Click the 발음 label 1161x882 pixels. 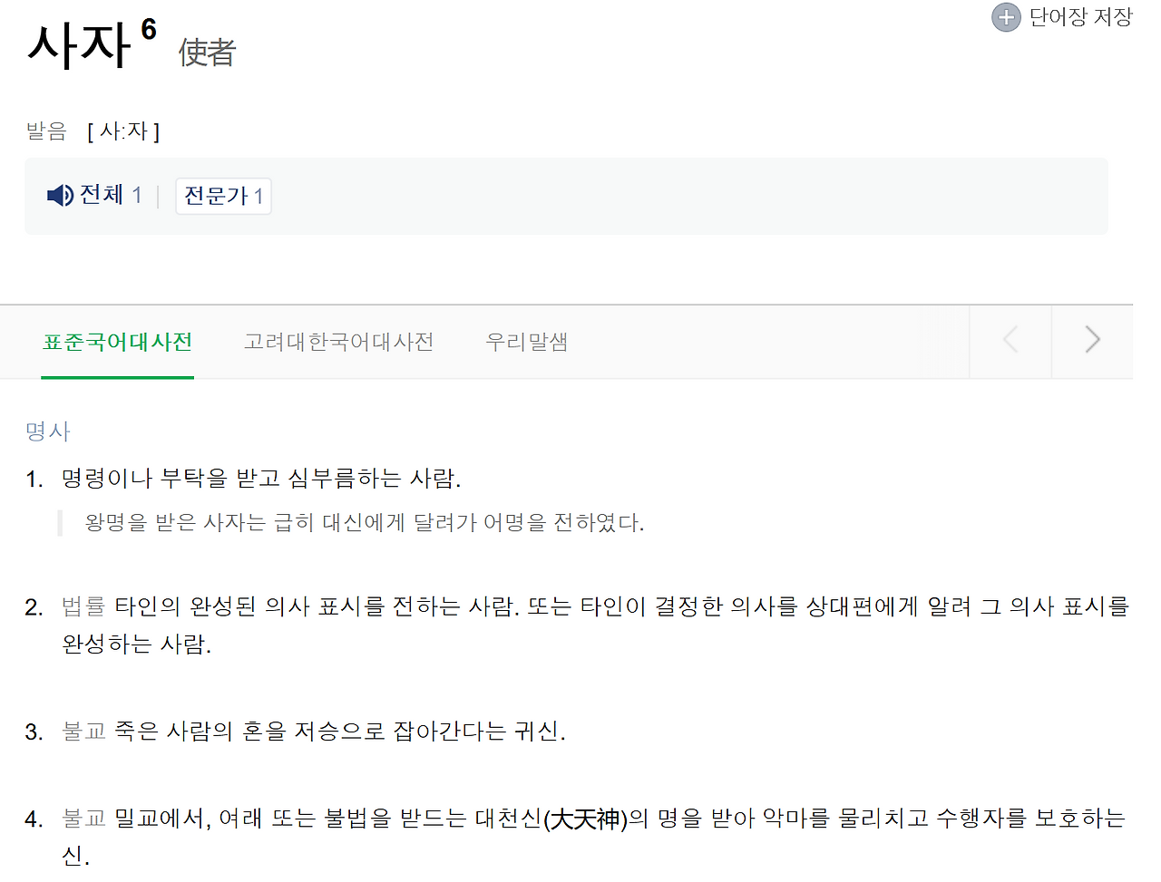pos(46,131)
